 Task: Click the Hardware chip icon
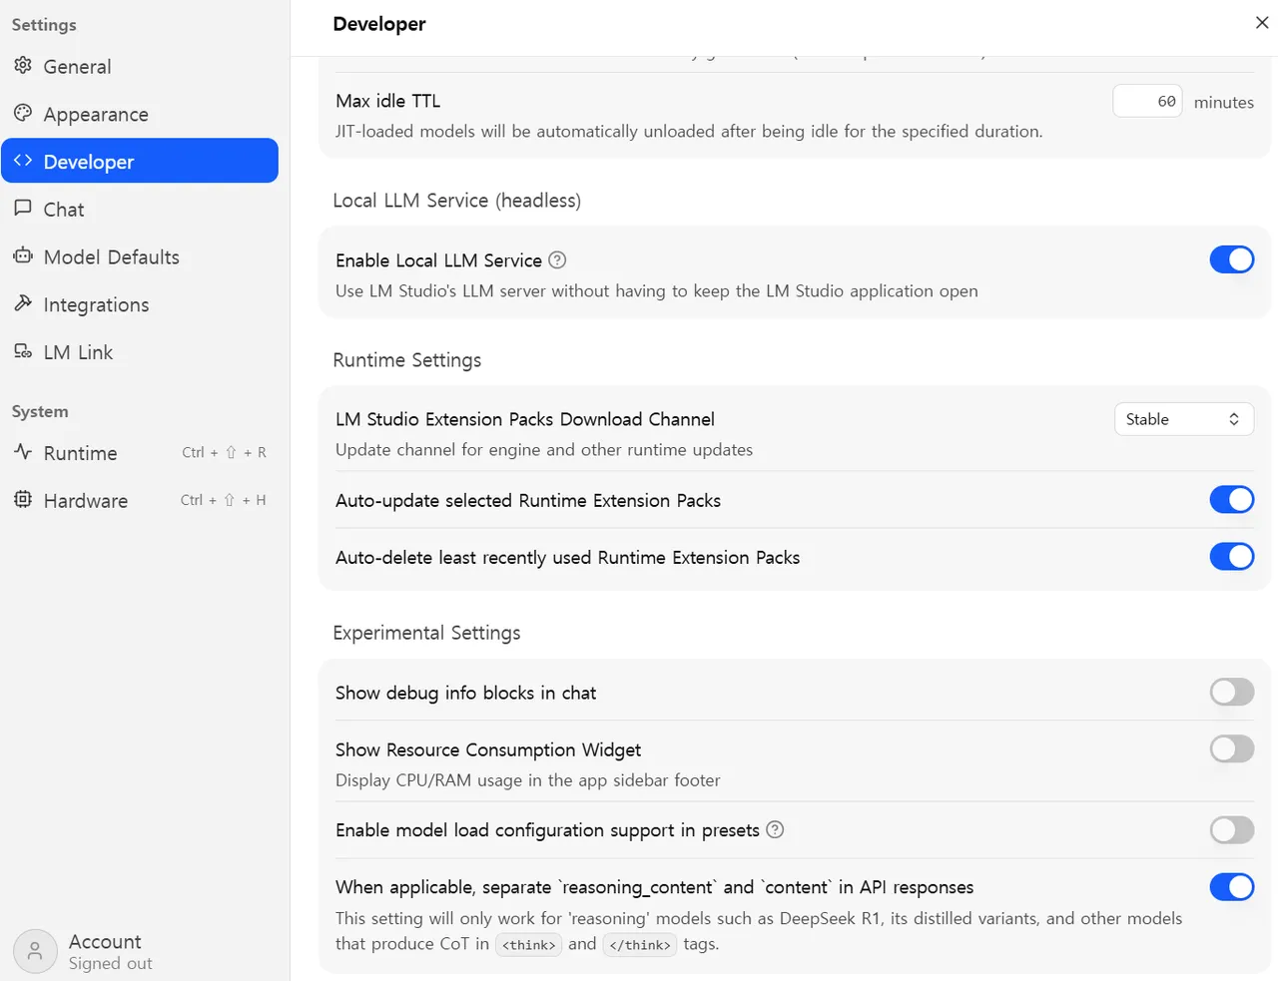click(23, 500)
